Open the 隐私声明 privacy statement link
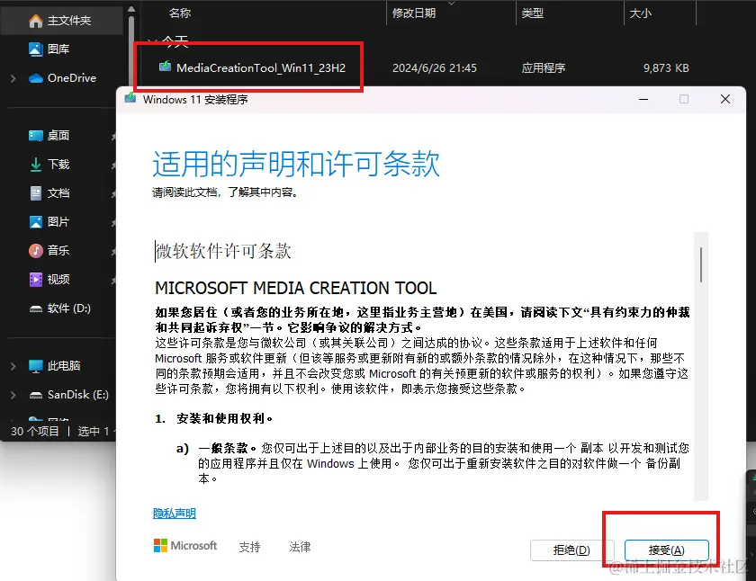The height and width of the screenshot is (581, 756). point(174,513)
